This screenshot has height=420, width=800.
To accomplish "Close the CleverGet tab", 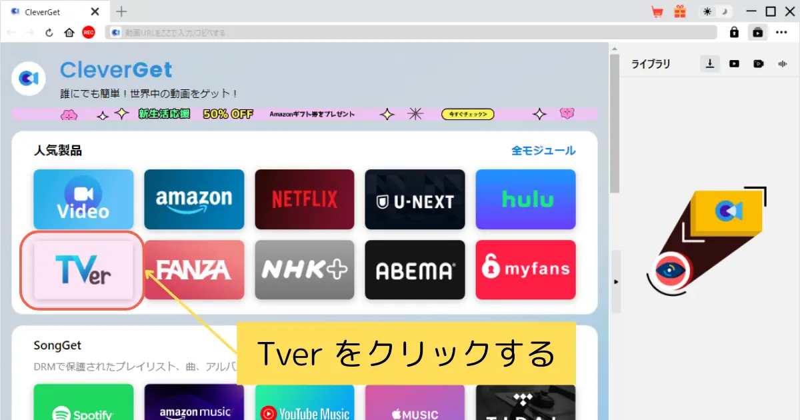I will pyautogui.click(x=95, y=11).
